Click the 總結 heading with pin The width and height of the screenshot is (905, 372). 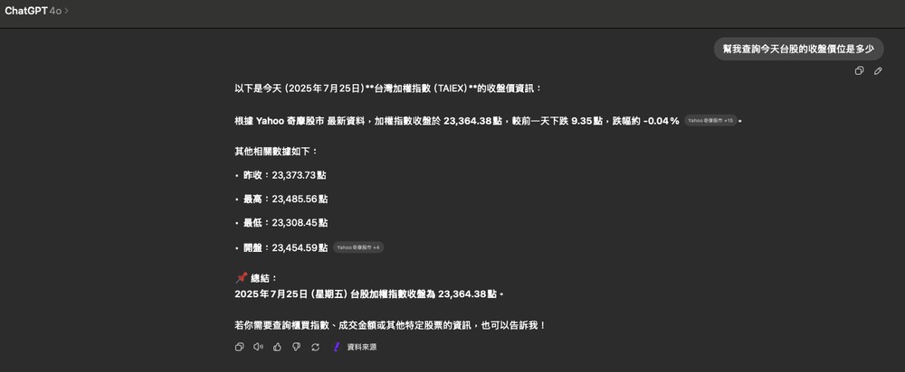[x=256, y=278]
